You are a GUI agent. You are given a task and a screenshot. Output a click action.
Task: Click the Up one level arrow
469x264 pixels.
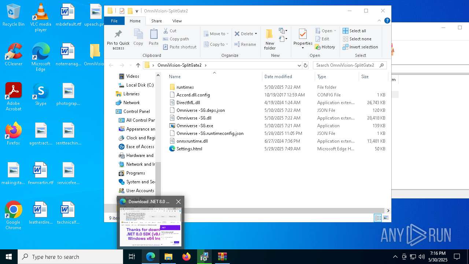138,65
